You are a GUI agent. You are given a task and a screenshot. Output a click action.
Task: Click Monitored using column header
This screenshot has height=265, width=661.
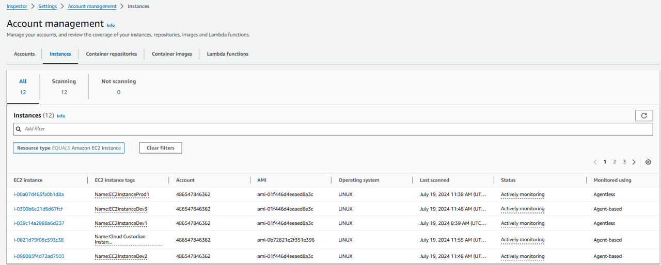(x=612, y=180)
